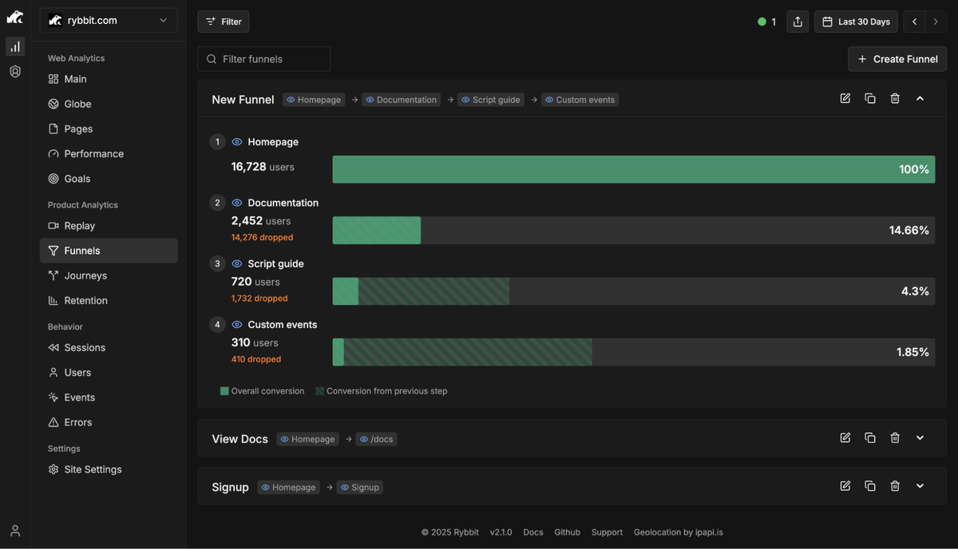Viewport: 958px width, 549px height.
Task: Open the Globe view in the sidebar
Action: 77,103
